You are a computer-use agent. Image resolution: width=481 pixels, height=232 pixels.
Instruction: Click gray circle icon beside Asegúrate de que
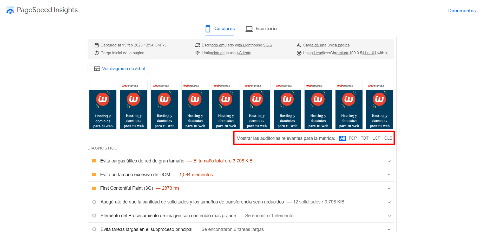coord(94,202)
